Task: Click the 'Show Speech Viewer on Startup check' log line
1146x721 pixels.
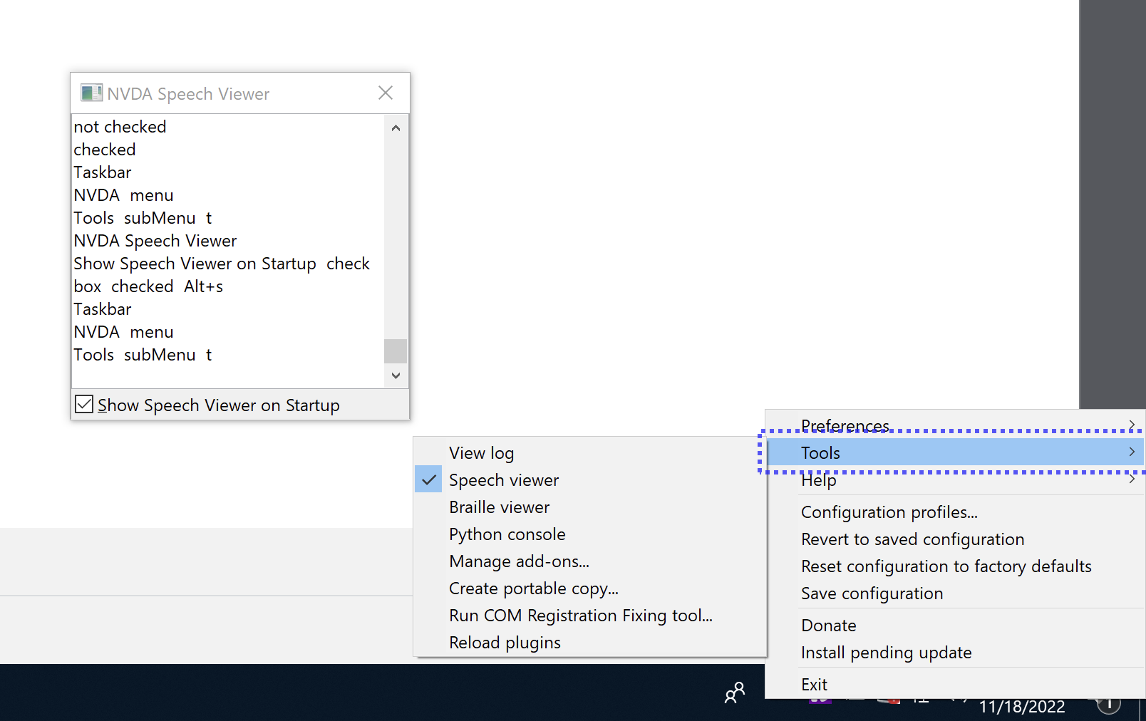Action: tap(222, 264)
